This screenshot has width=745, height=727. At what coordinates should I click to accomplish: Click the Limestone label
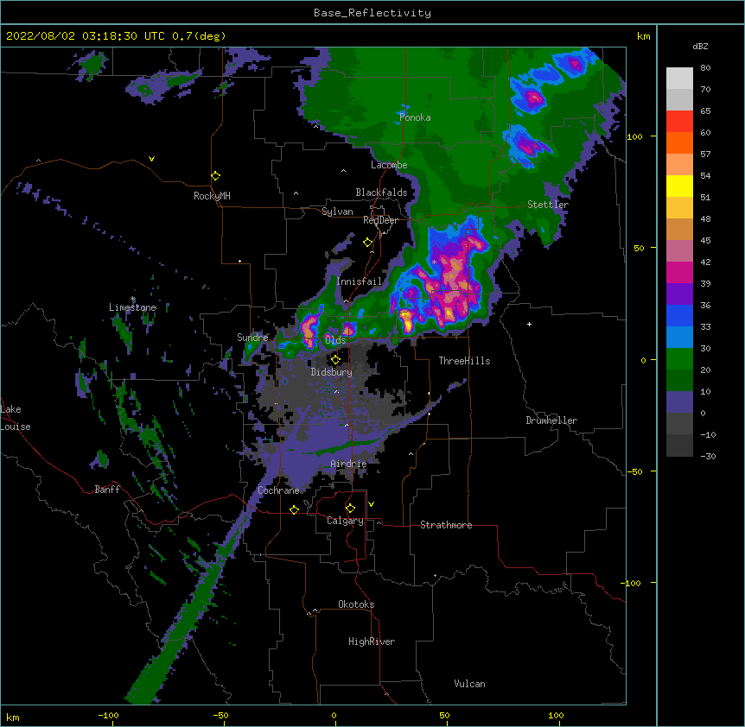[132, 307]
